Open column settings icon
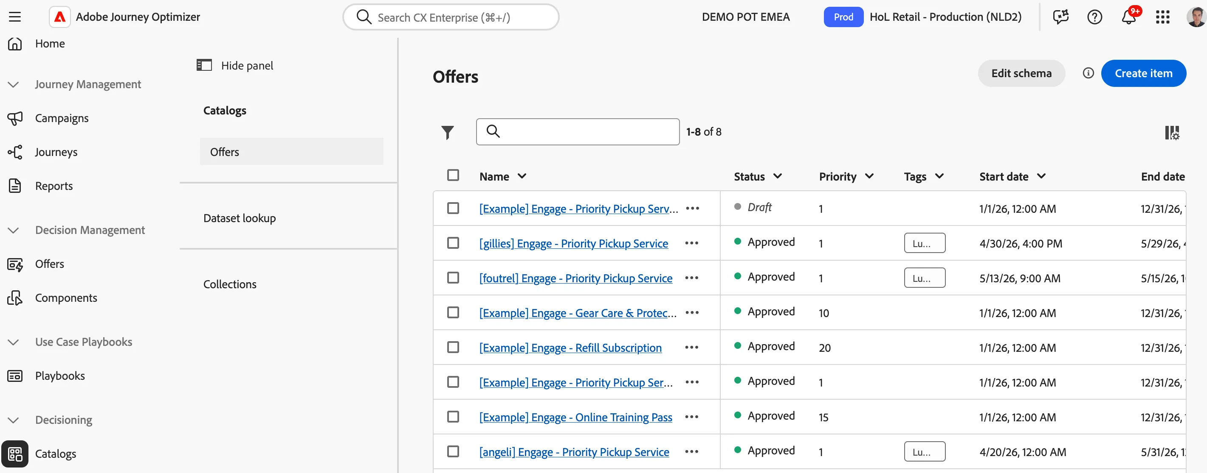 point(1172,132)
